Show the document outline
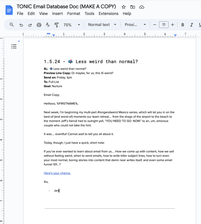Viewport: 201px width, 224px height. [14, 46]
